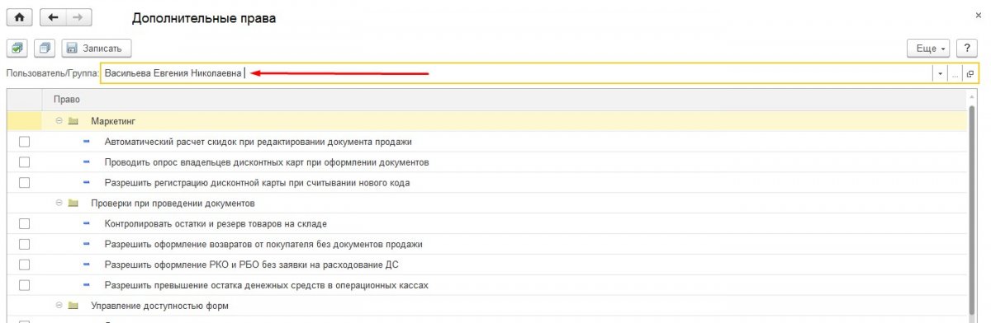Open the Еще menu
Viewport: 991px width, 323px height.
tap(929, 49)
